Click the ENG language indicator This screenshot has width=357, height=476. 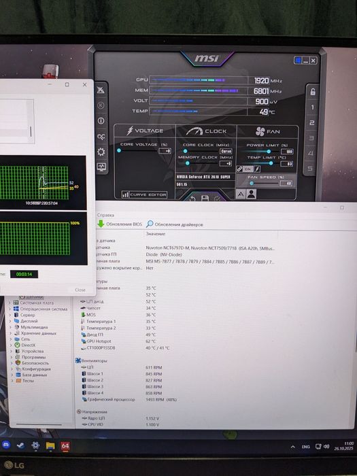pos(306,447)
